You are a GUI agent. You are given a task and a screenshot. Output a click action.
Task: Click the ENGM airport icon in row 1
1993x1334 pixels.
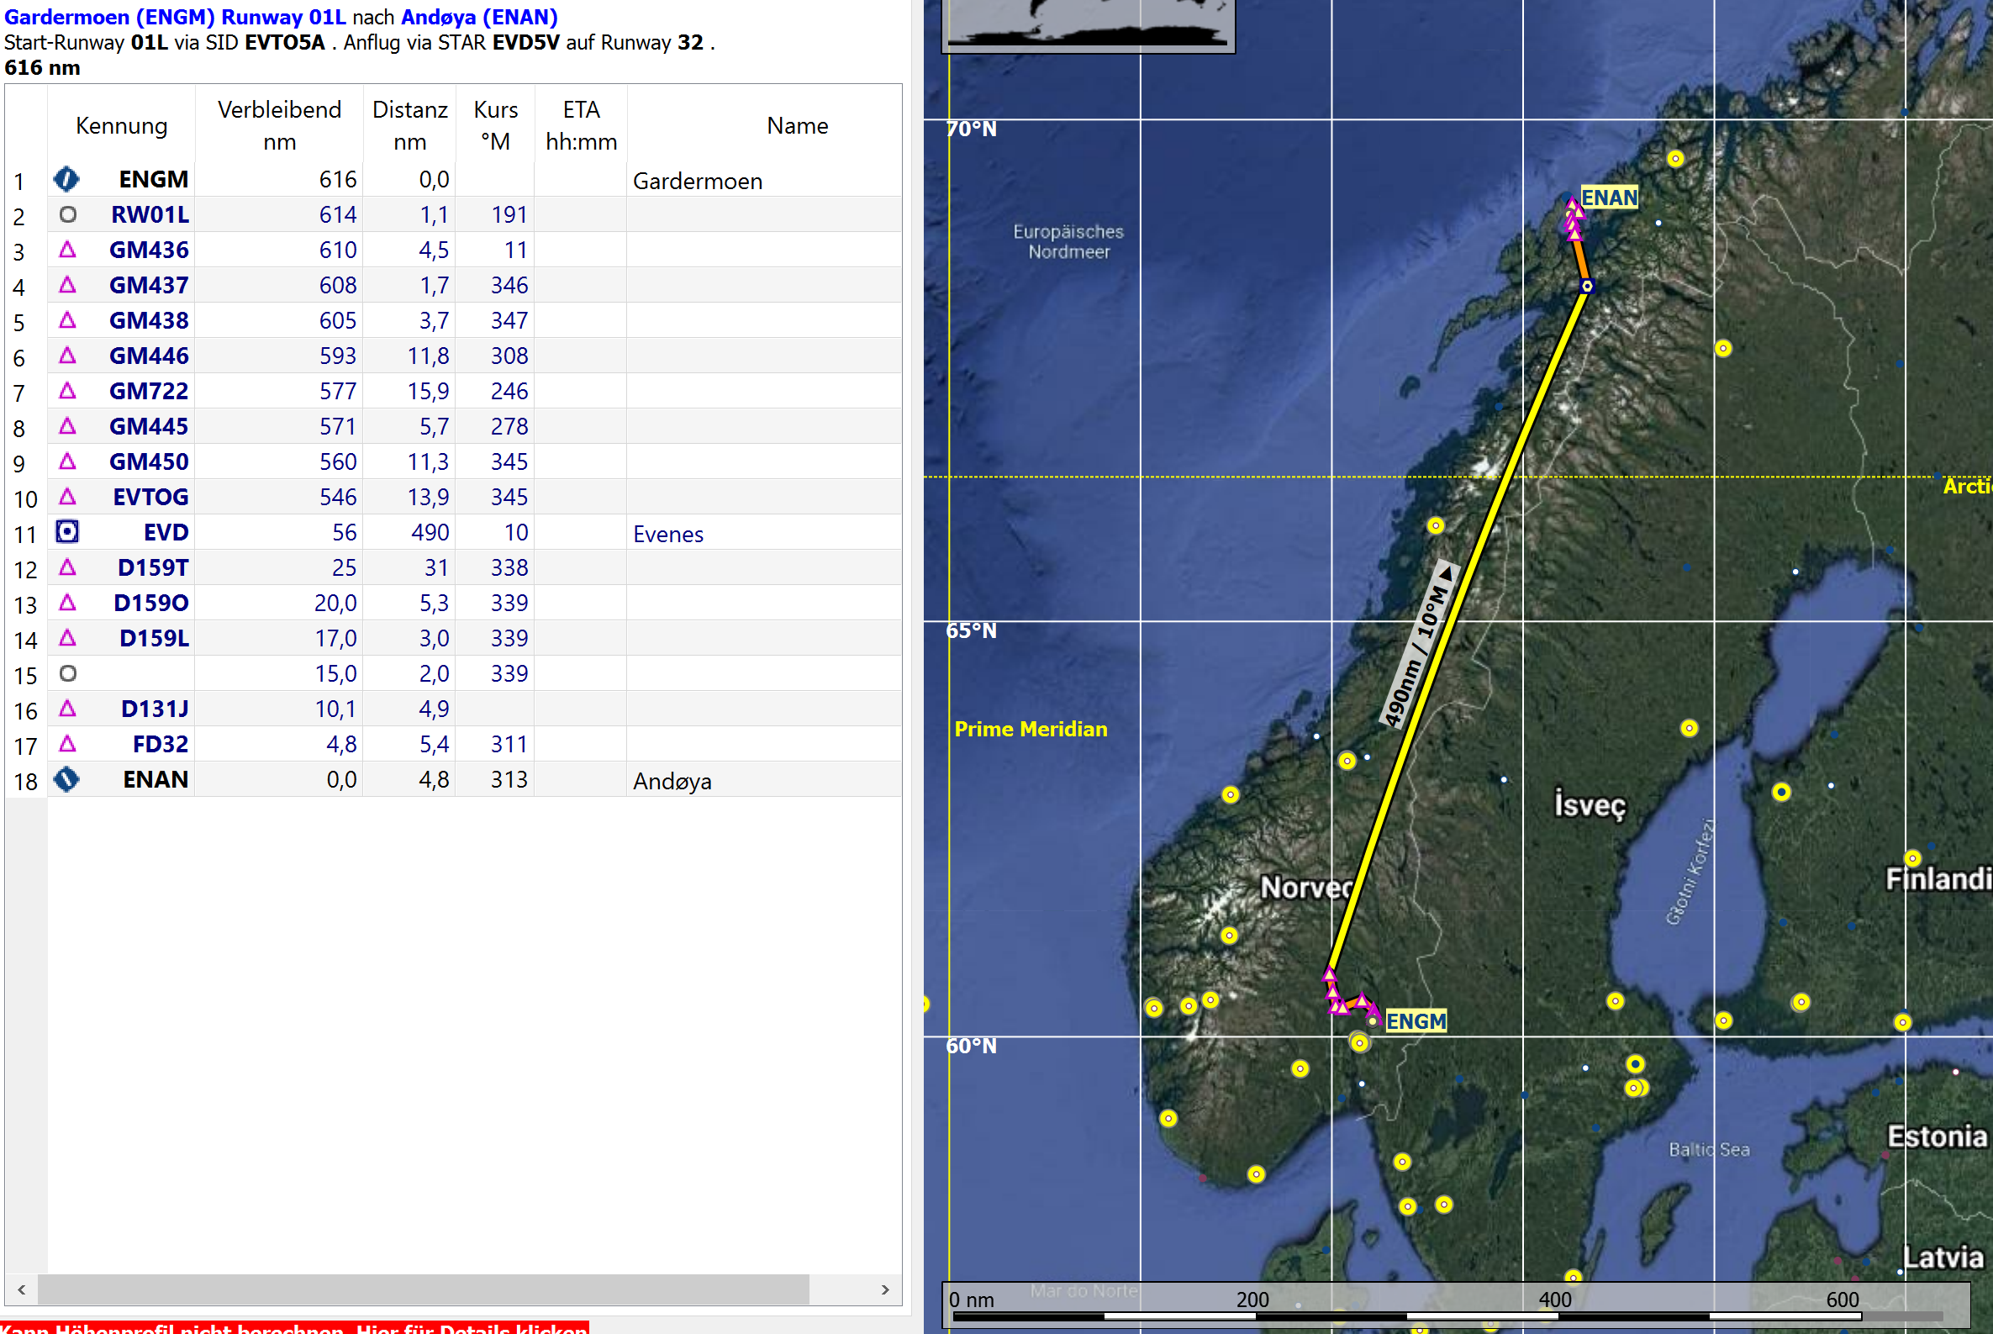[66, 180]
